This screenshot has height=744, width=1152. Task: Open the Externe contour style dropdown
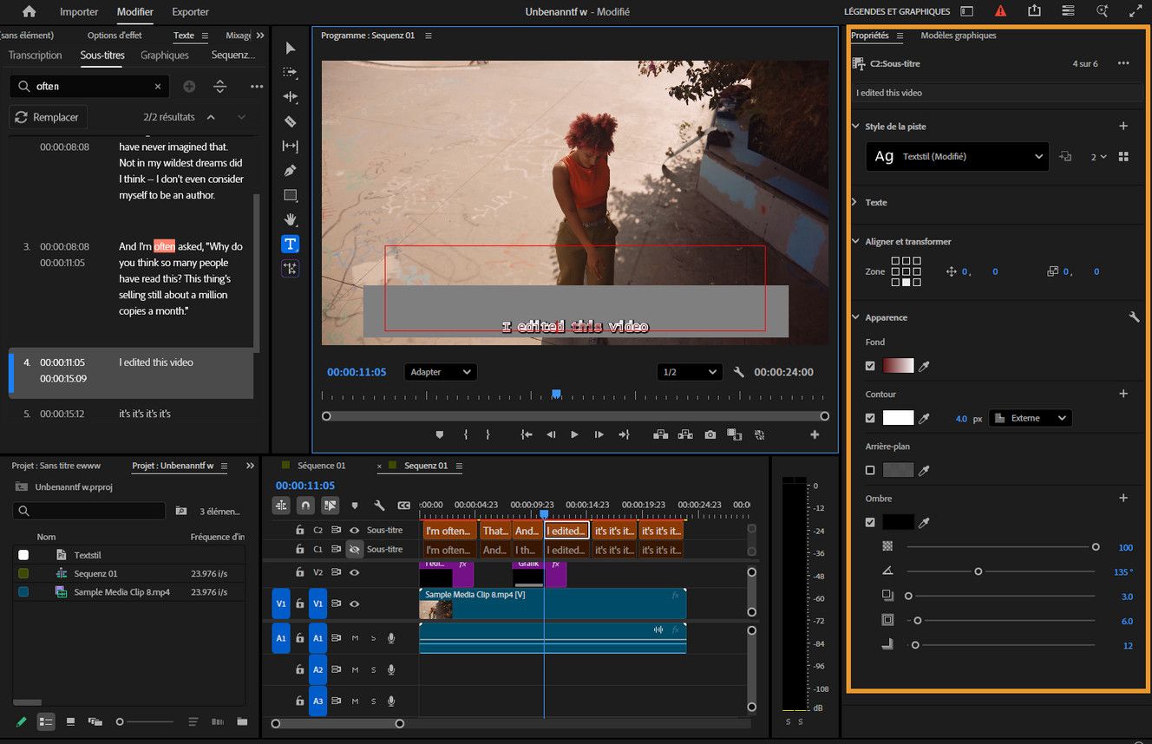[1030, 417]
